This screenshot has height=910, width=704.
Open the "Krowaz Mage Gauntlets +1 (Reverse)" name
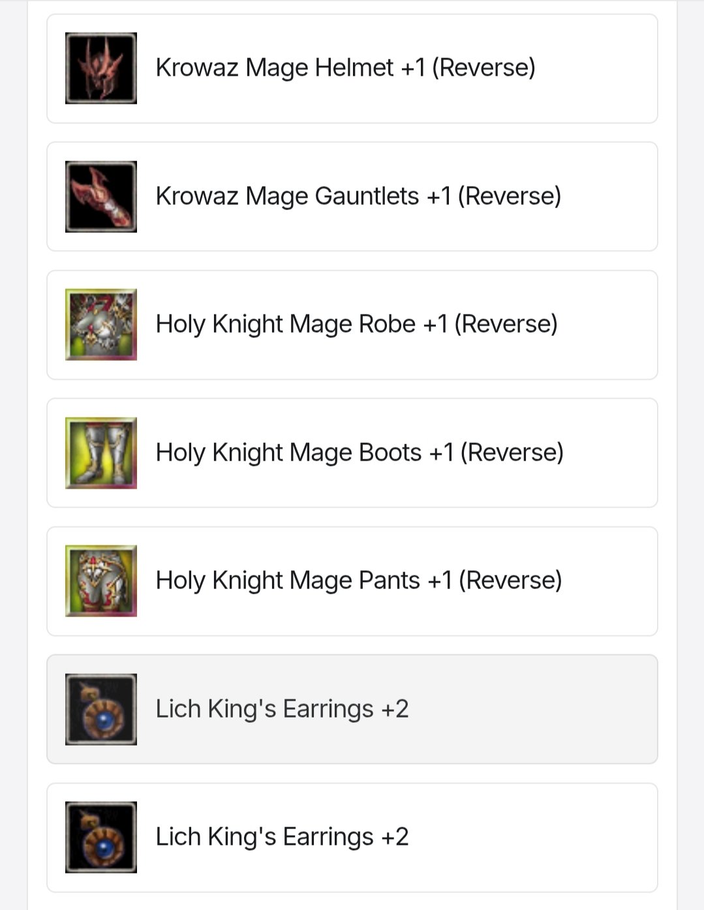[358, 196]
